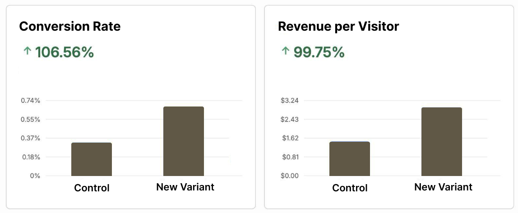Click the 0.74% y-axis label
518x213 pixels.
point(31,101)
